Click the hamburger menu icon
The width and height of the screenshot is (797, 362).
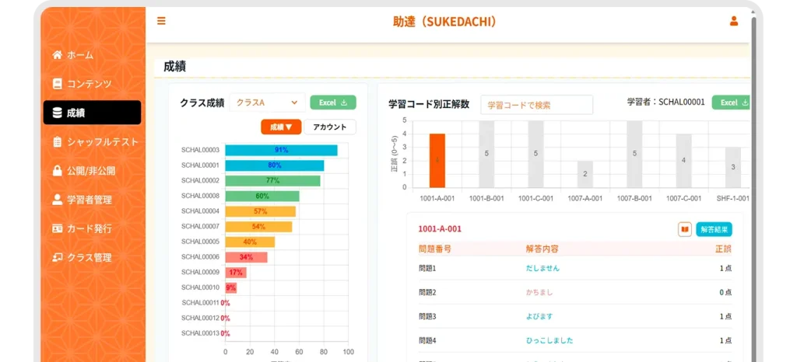coord(161,21)
